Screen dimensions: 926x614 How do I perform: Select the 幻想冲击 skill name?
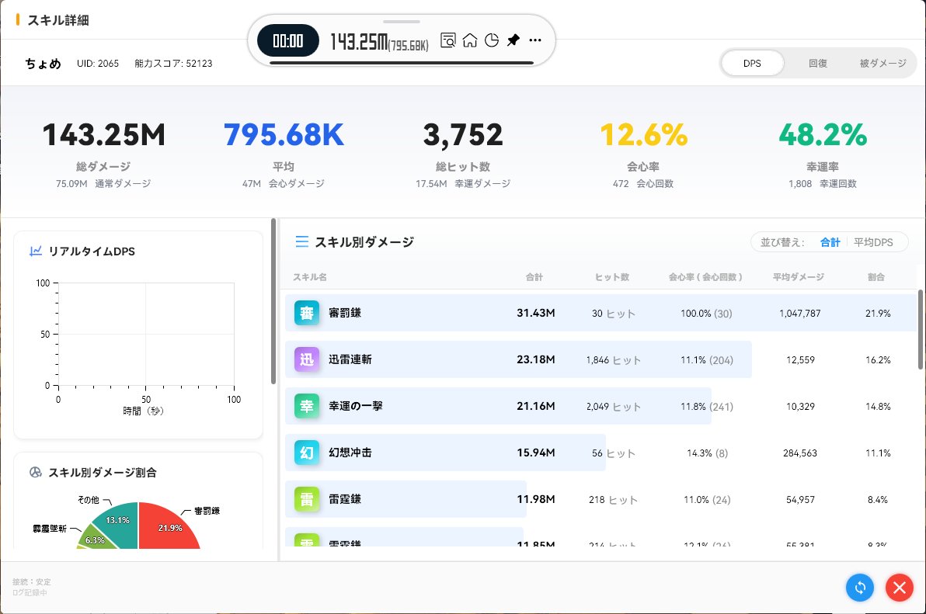pos(350,453)
